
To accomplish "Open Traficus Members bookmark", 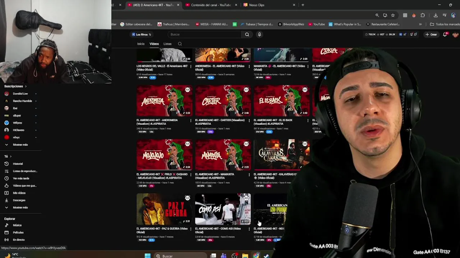I will 174,24.
